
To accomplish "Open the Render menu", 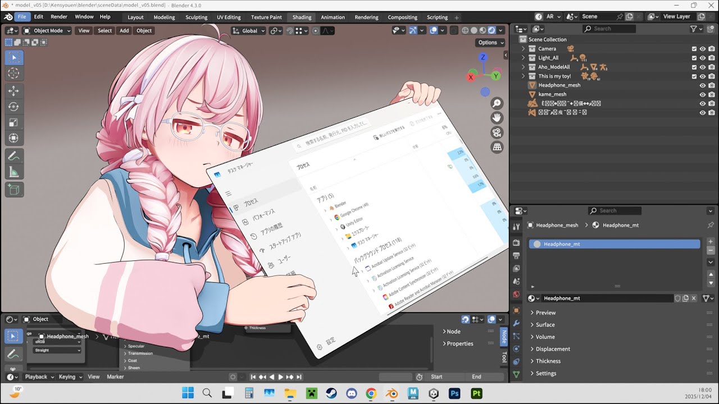I will (x=59, y=17).
